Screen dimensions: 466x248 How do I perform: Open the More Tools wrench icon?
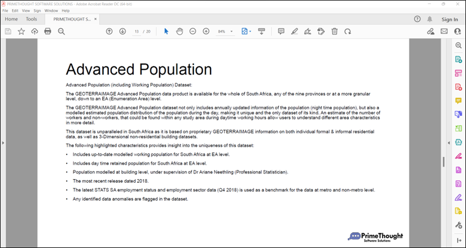[x=458, y=225]
